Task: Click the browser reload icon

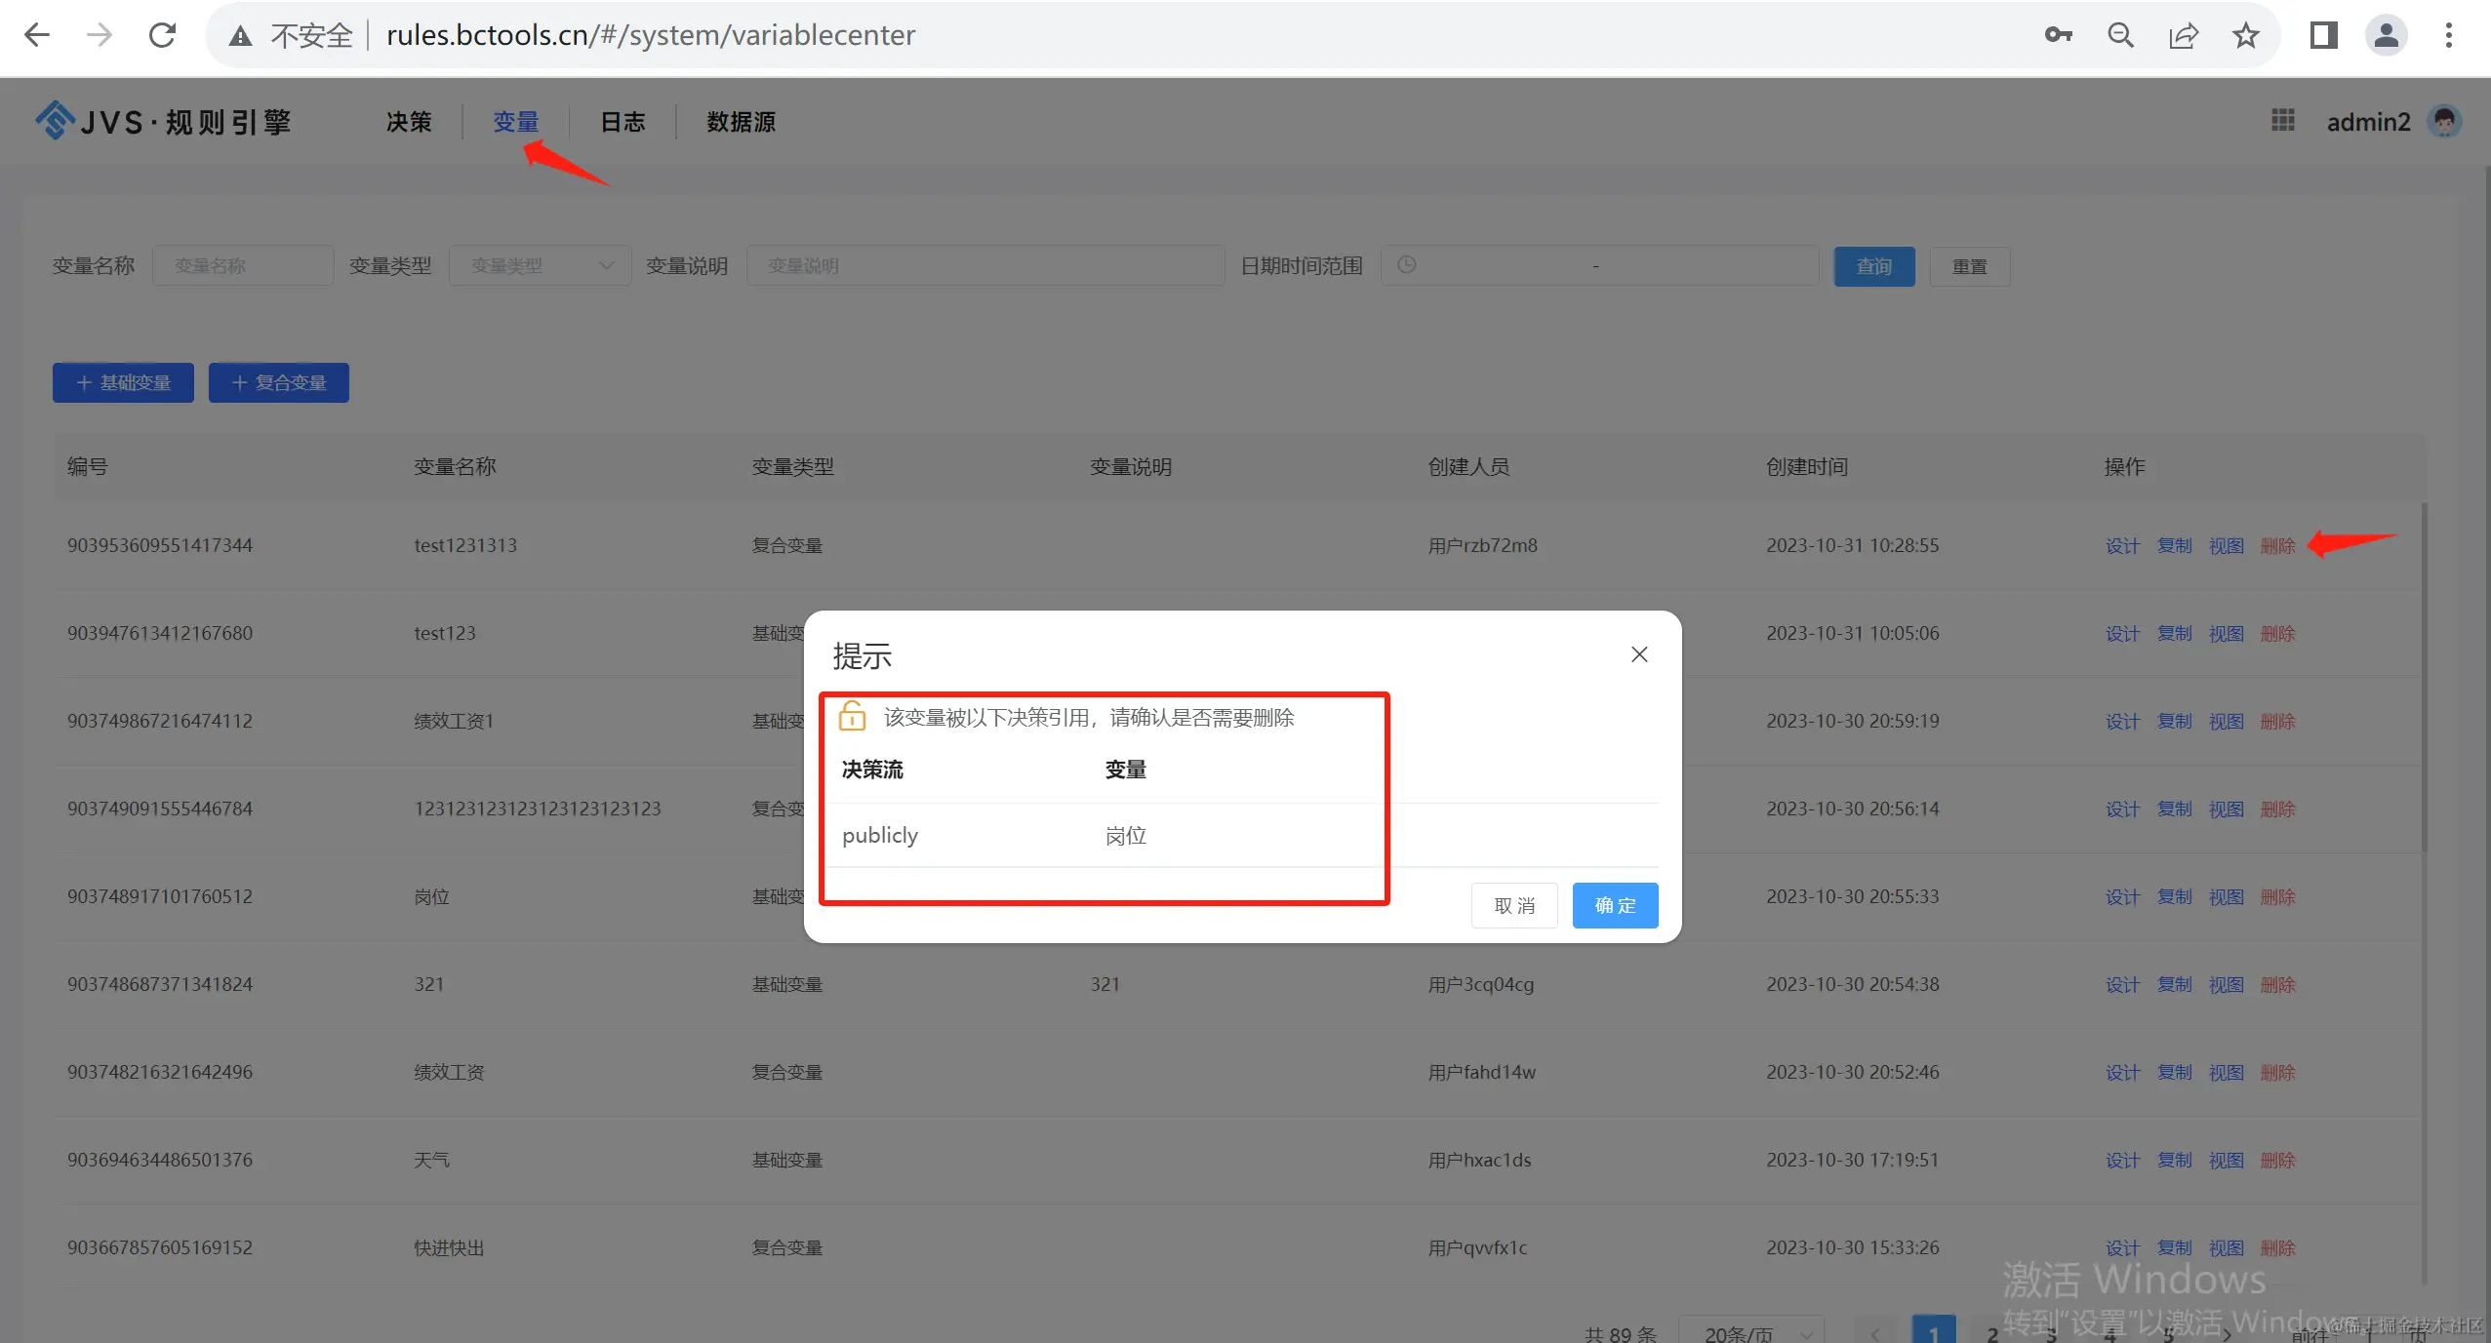Action: [162, 35]
